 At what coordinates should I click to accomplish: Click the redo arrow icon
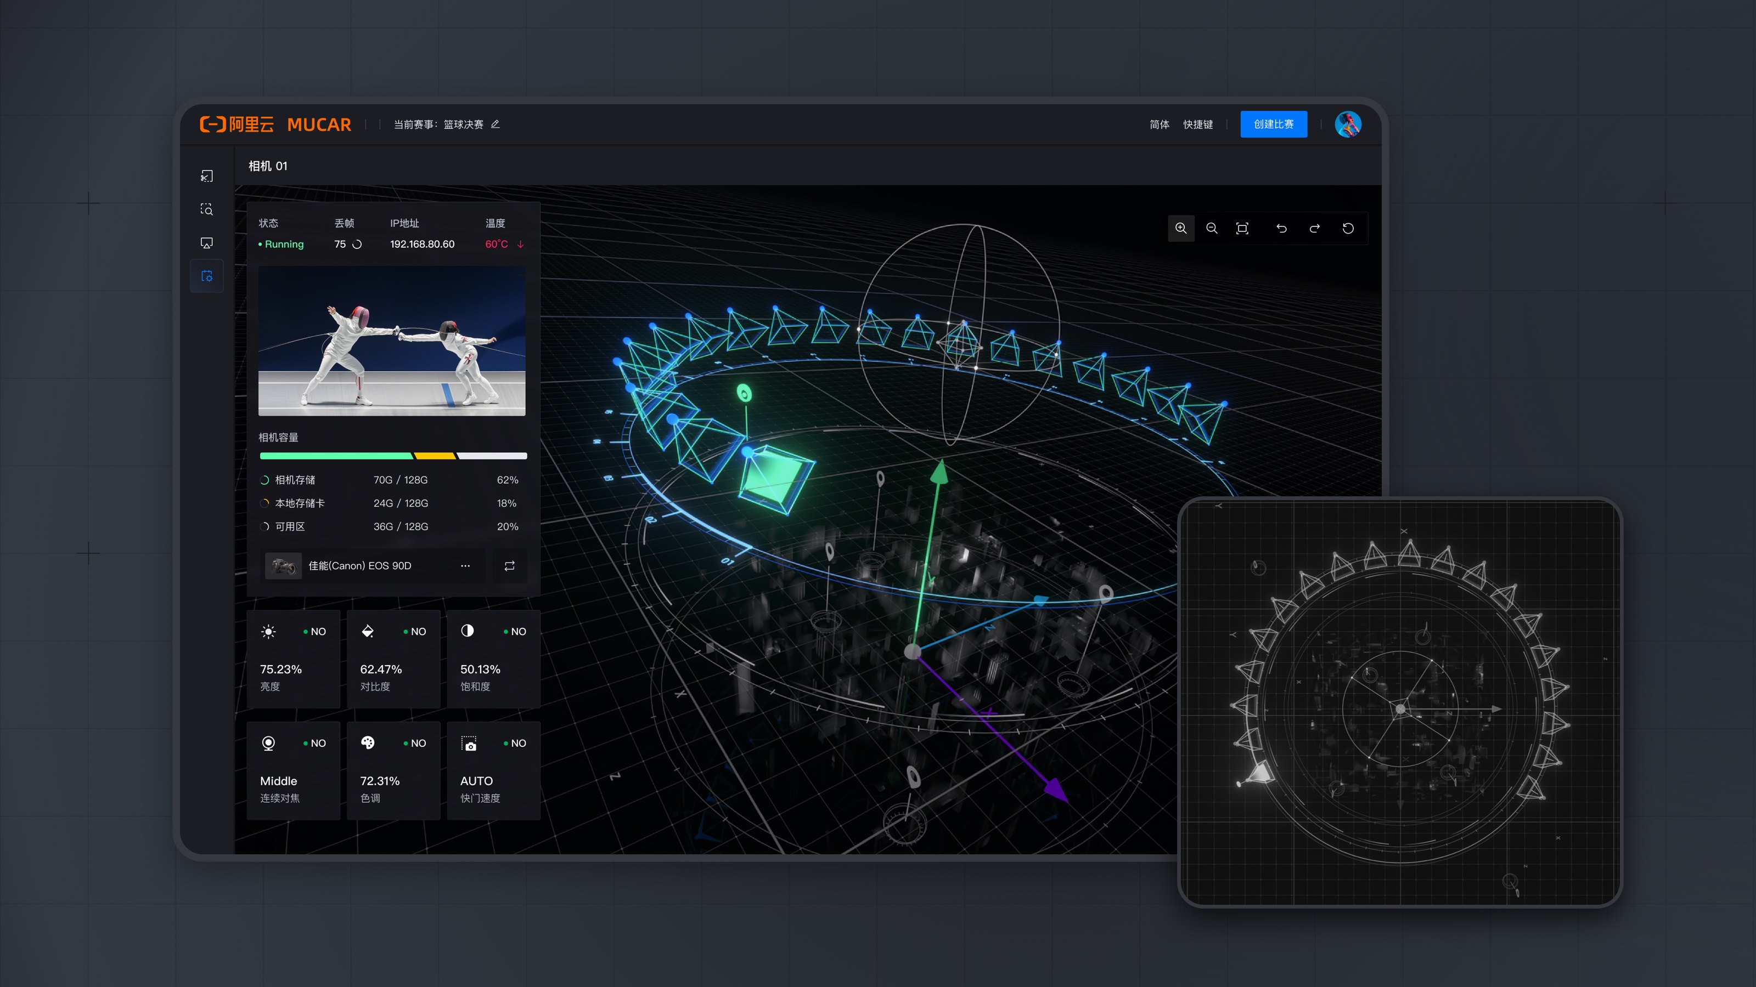[x=1314, y=228]
